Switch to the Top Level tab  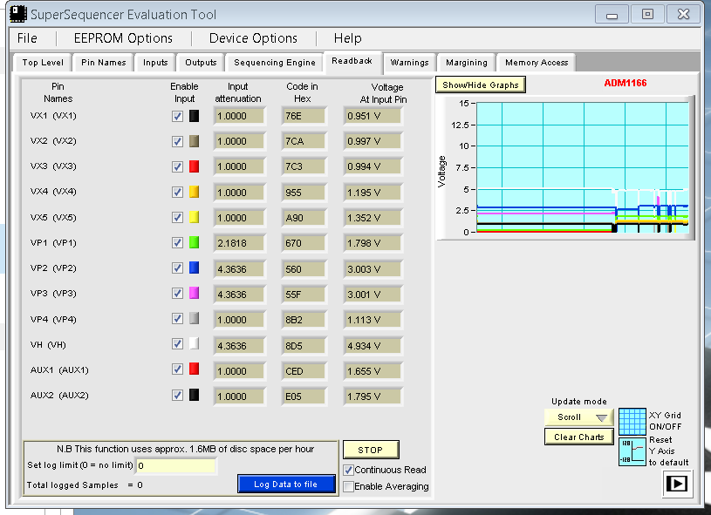43,63
